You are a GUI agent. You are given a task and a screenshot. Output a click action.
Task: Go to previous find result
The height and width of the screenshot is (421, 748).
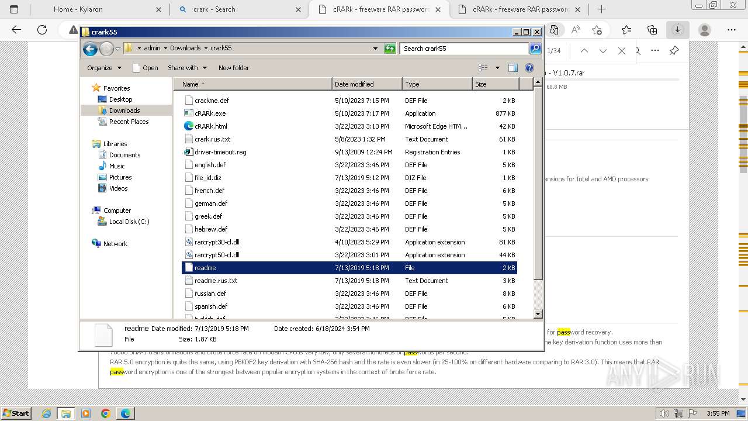point(584,51)
